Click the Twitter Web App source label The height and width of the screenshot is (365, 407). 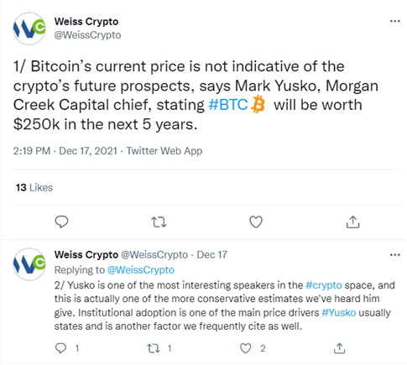(164, 151)
